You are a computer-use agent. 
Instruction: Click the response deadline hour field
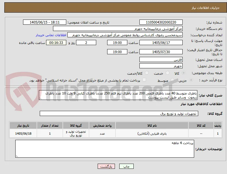point(117,42)
